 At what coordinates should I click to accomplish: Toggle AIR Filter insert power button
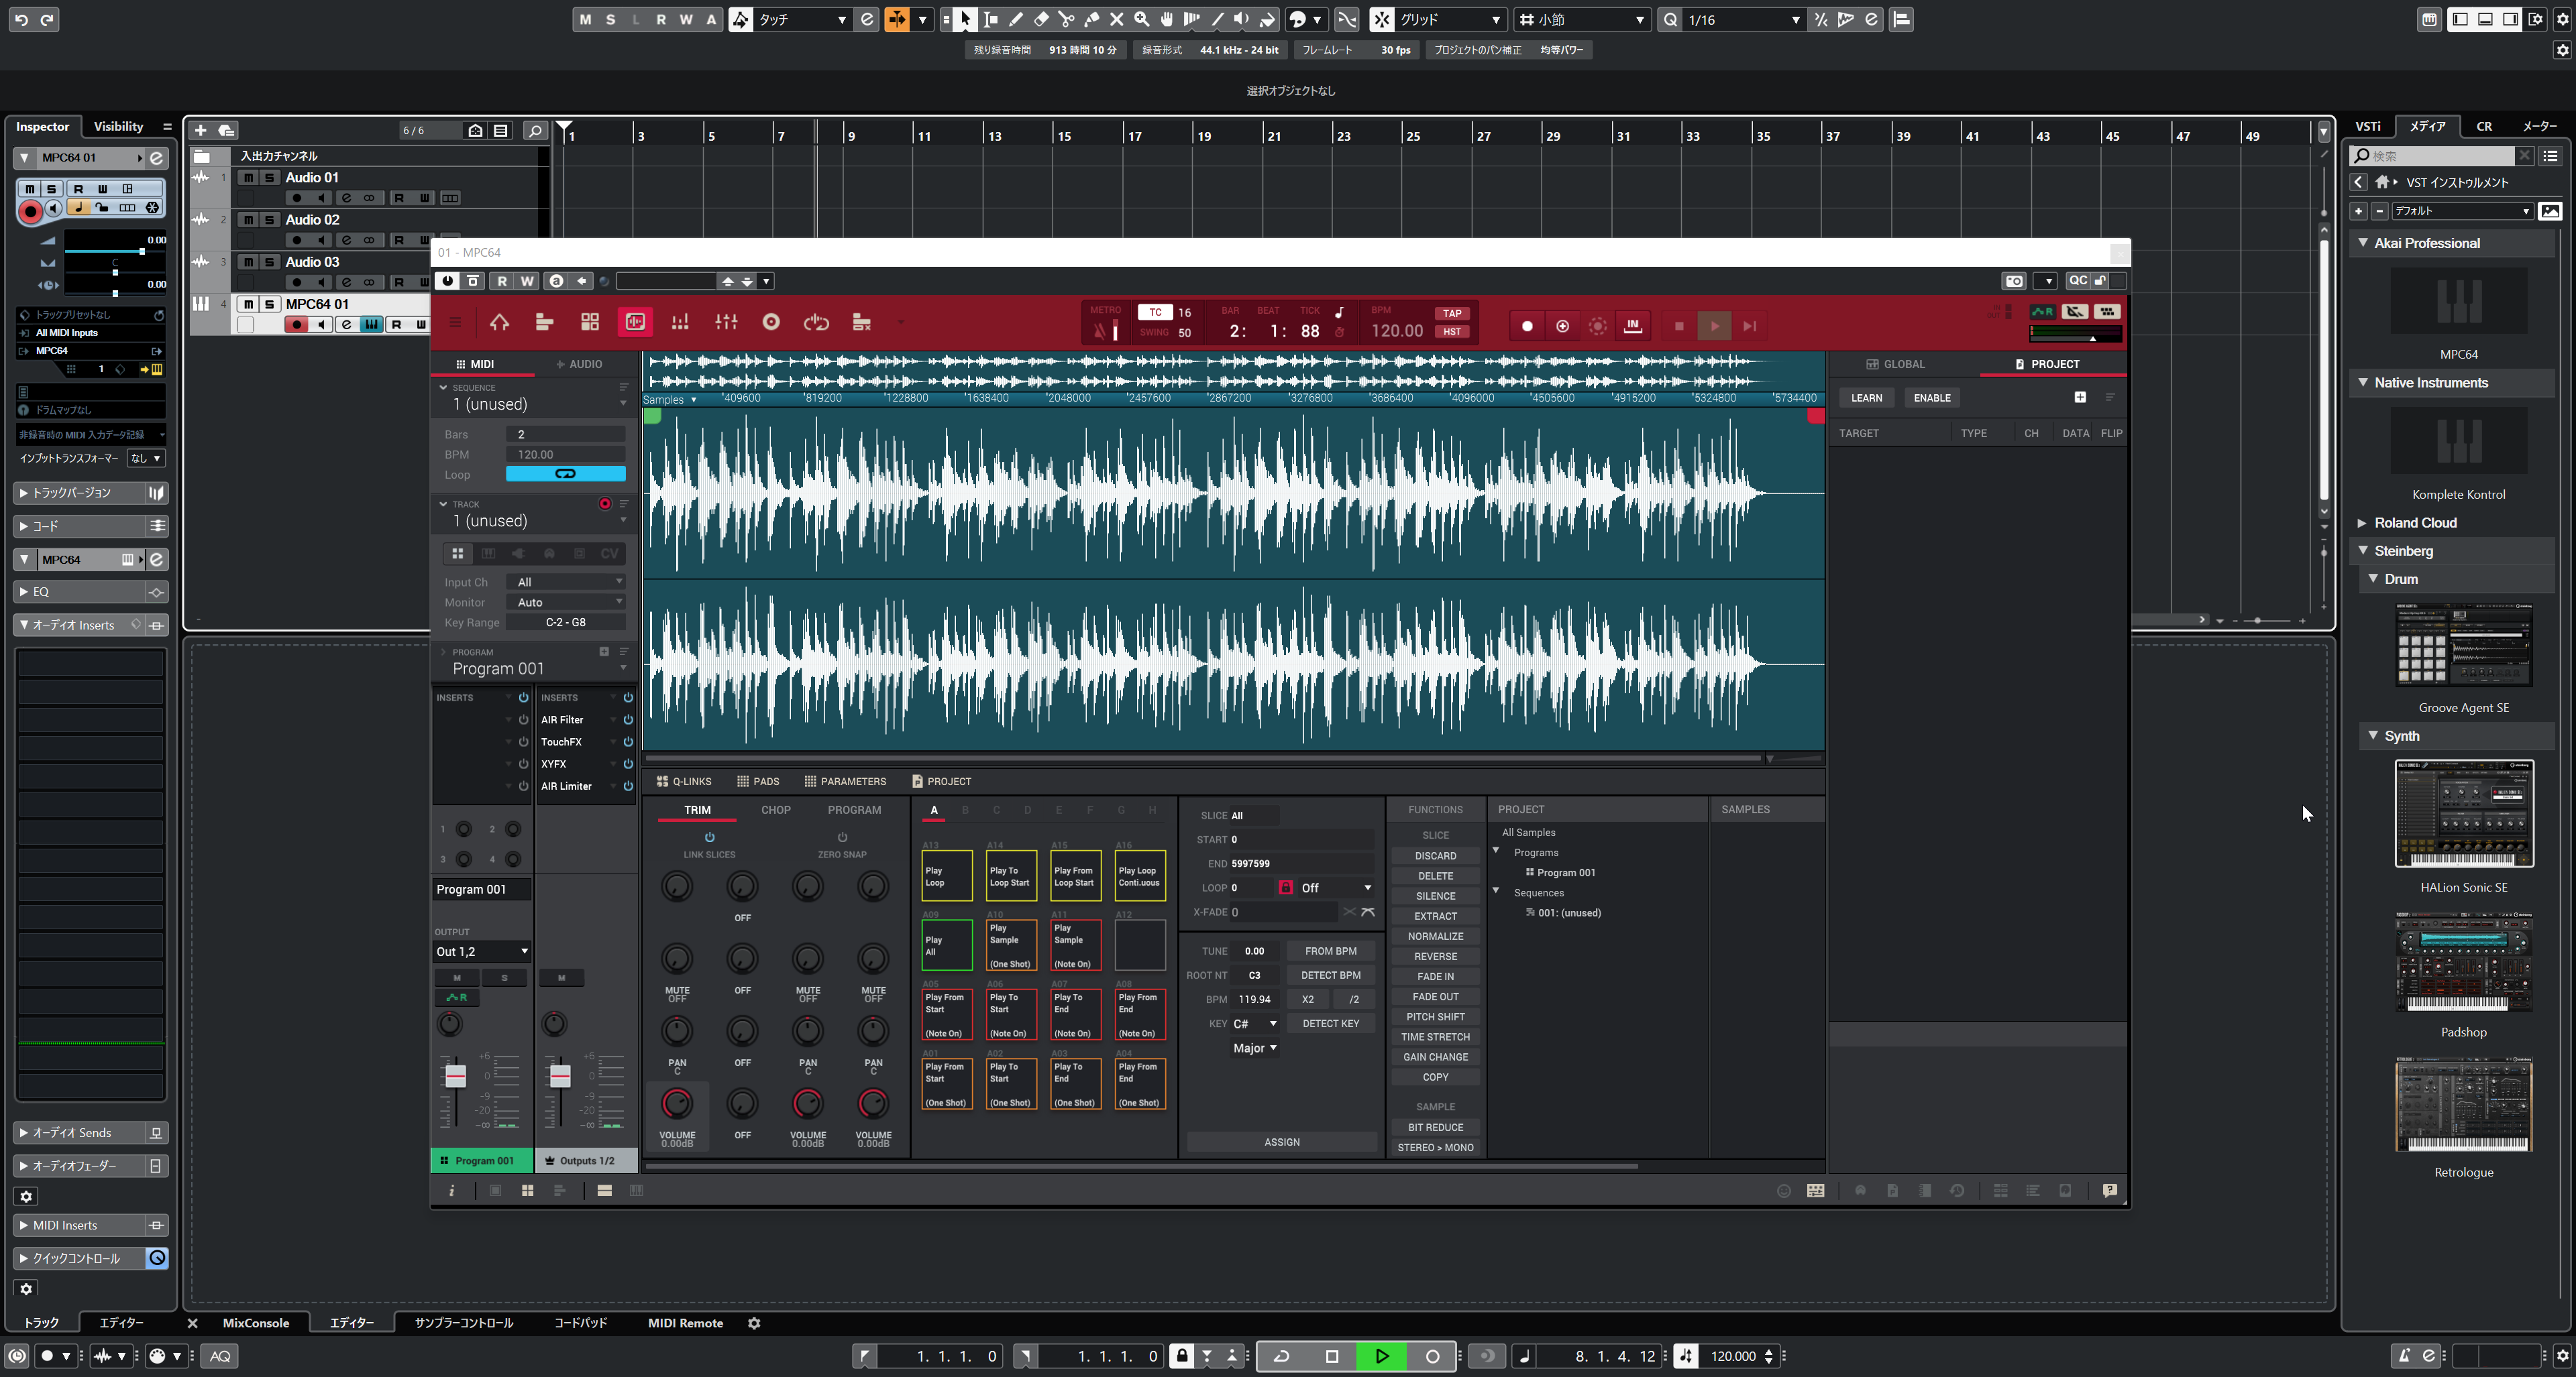pos(628,719)
